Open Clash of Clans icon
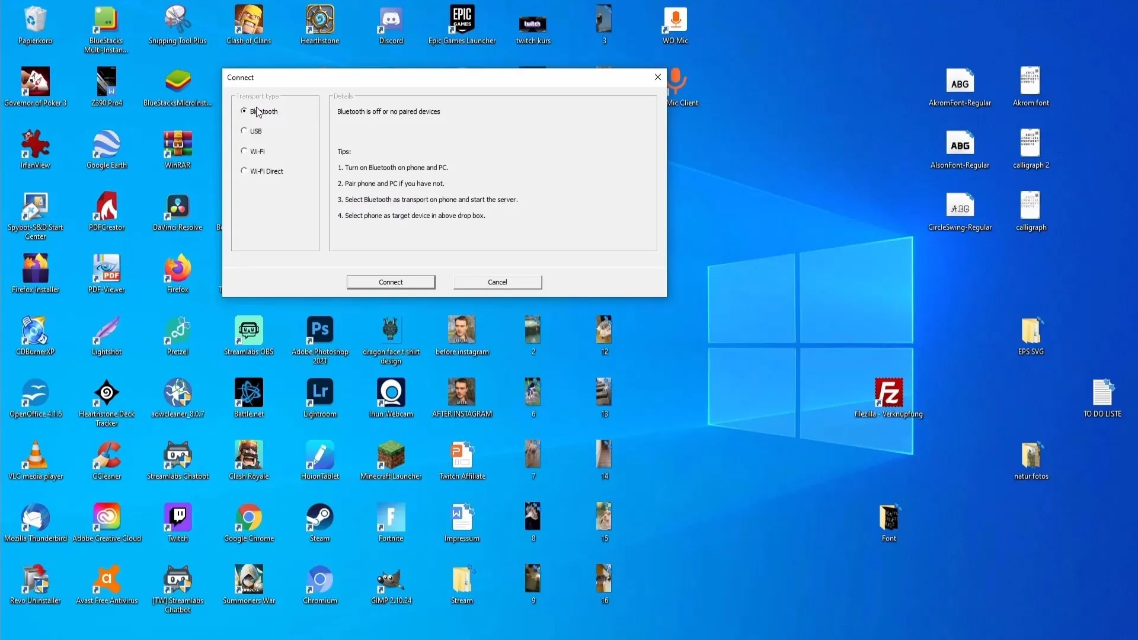Screen dimensions: 1138x640 click(x=248, y=25)
